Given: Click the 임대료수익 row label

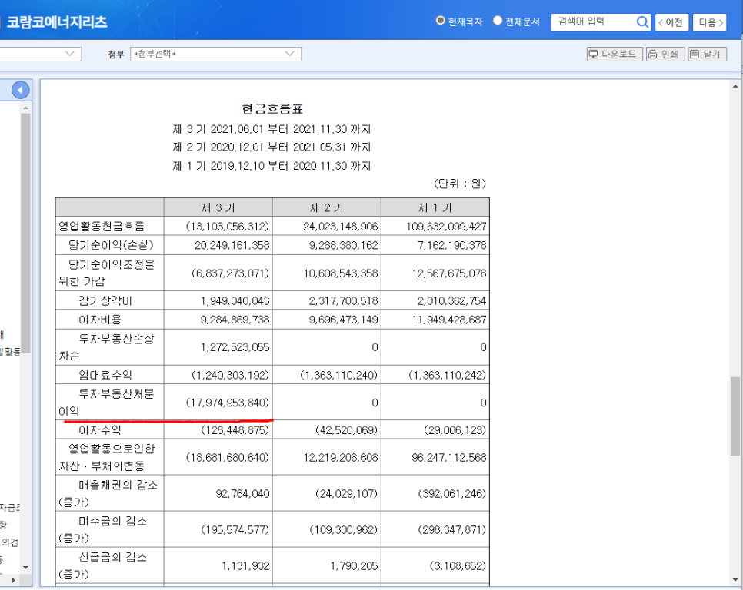Looking at the screenshot, I should [x=105, y=375].
